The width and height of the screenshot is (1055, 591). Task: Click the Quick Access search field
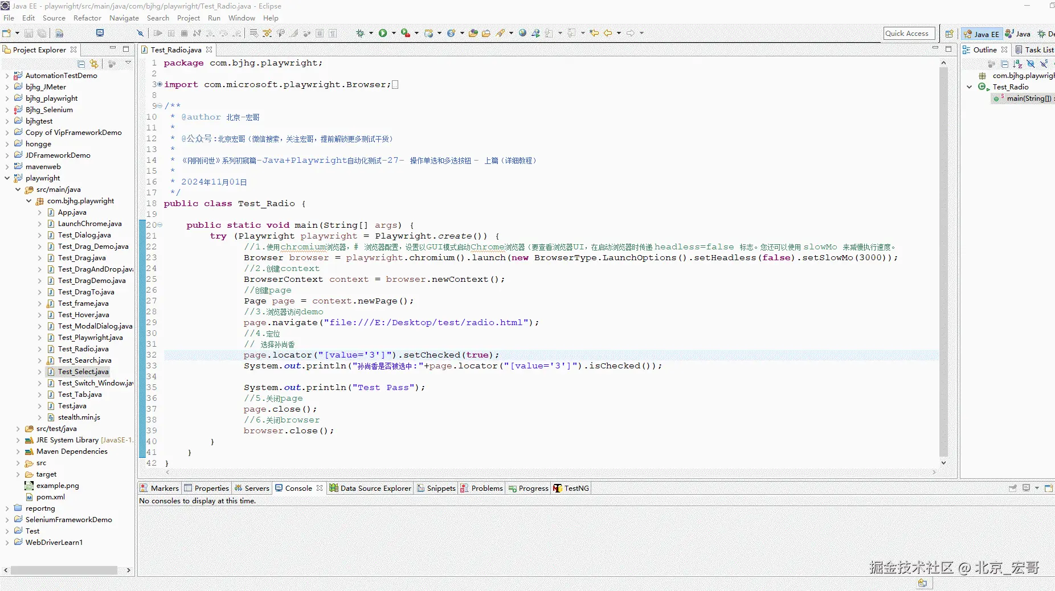pyautogui.click(x=909, y=34)
